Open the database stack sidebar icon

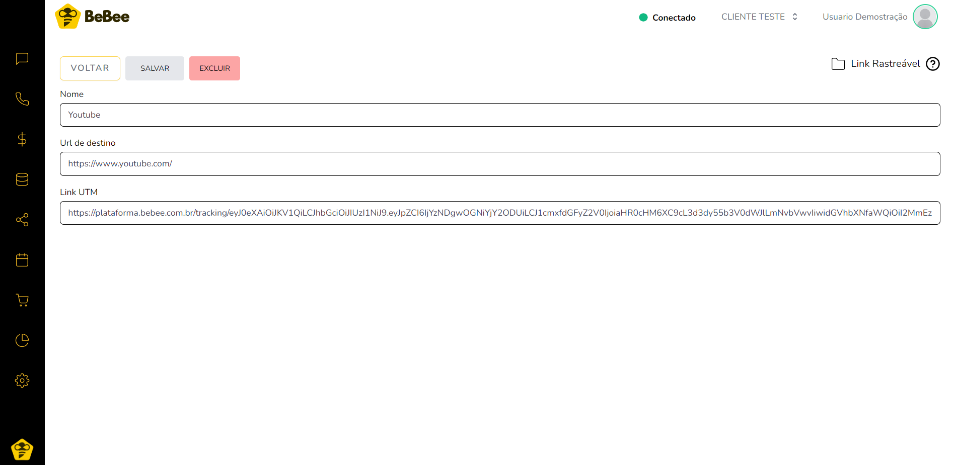point(22,179)
